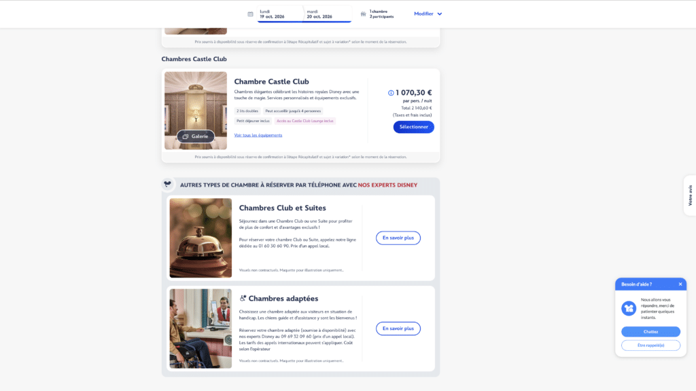The image size is (696, 391).
Task: Start a chat with the Chattez button
Action: tap(650, 332)
